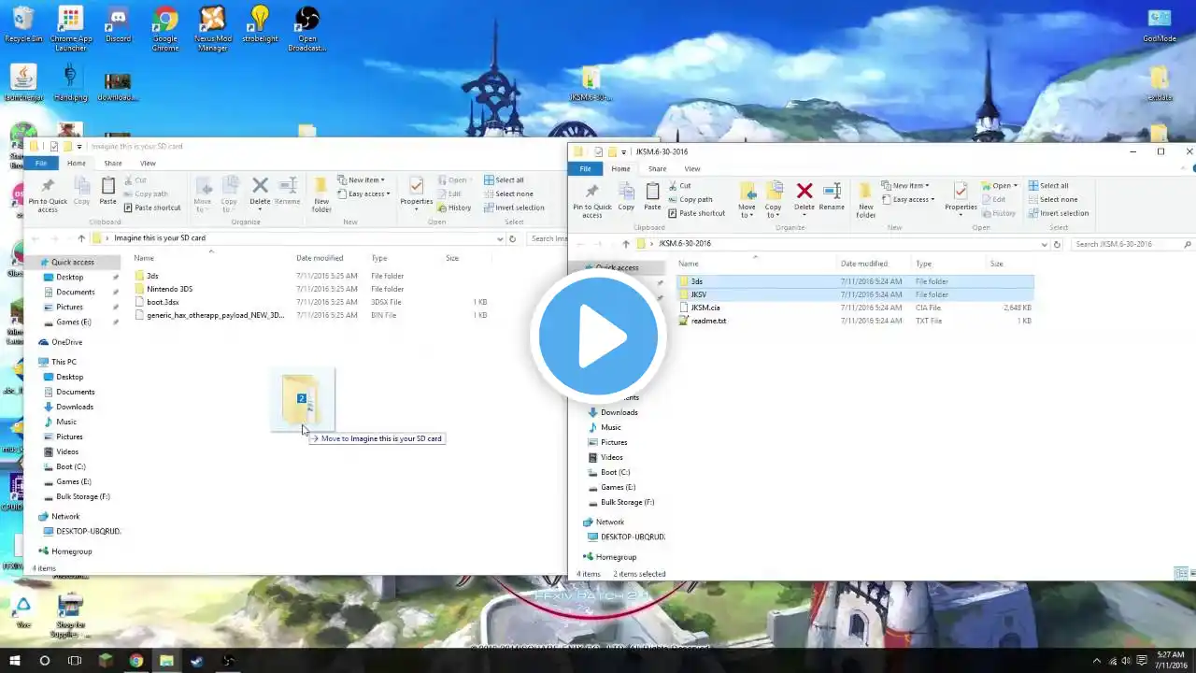Click Select all in SD card window
The width and height of the screenshot is (1196, 673).
coord(504,179)
